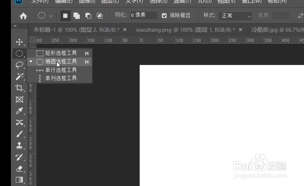Select New selection mode button
This screenshot has height=186, width=304.
pyautogui.click(x=65, y=16)
